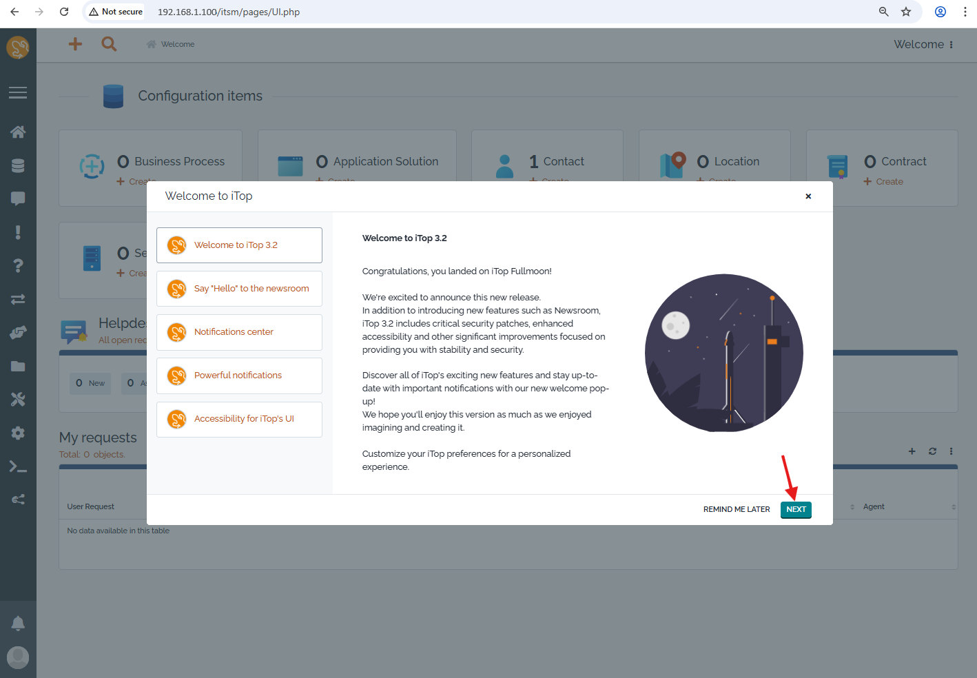The height and width of the screenshot is (678, 977).
Task: Open browser zoom magnifier icon
Action: 884,12
